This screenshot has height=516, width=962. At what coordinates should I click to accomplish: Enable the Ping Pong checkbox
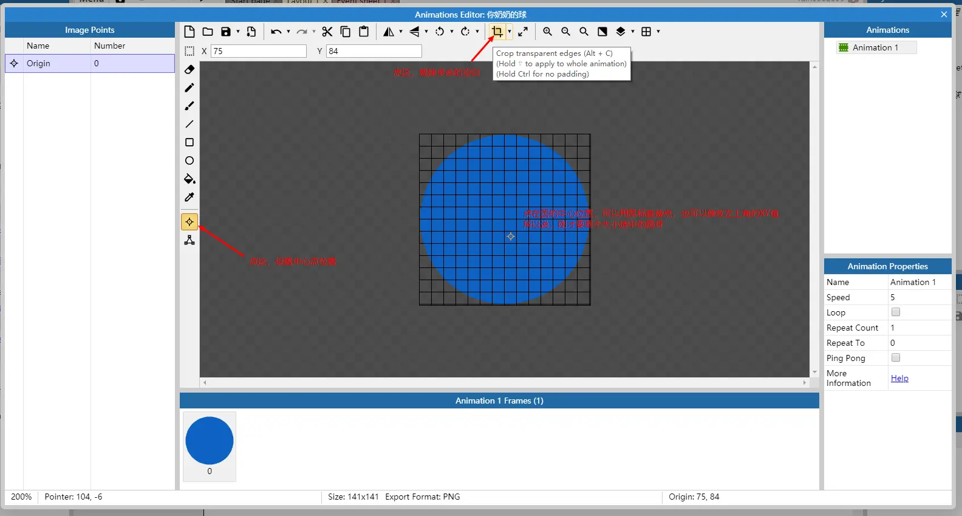(x=896, y=358)
